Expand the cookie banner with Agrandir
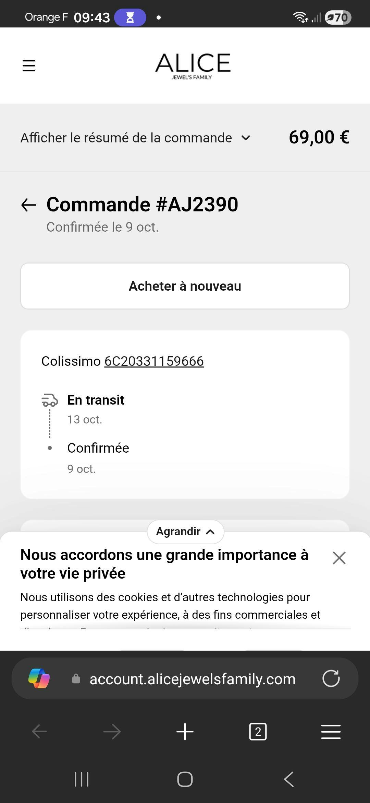Viewport: 370px width, 803px height. coord(185,532)
